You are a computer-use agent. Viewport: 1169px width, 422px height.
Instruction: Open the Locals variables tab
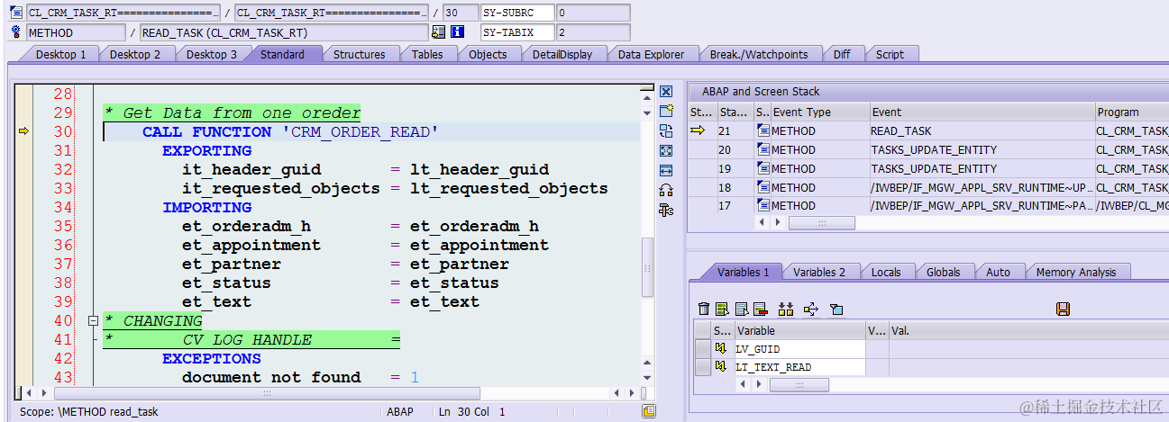tap(888, 272)
